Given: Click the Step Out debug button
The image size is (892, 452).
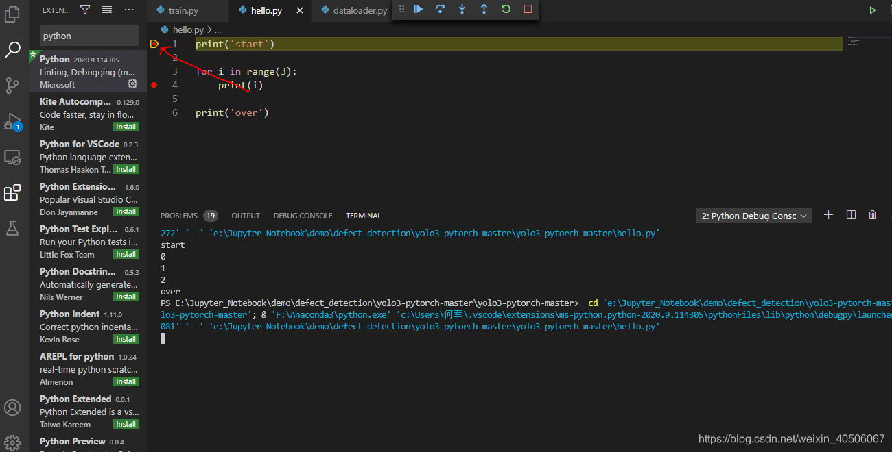Looking at the screenshot, I should click(x=484, y=9).
